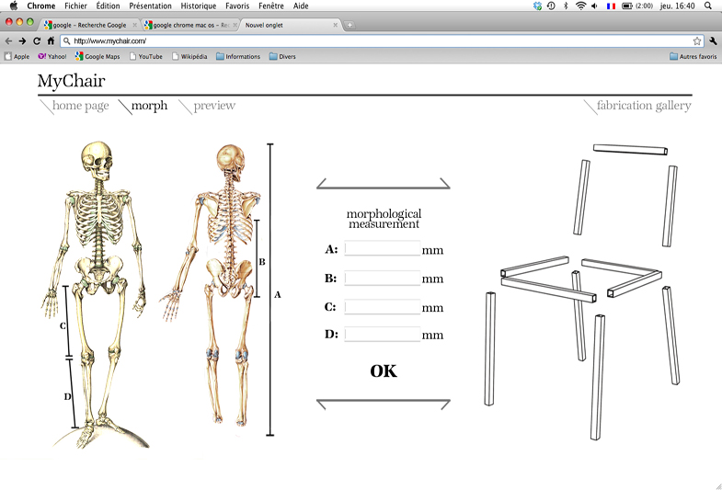Bookmark this page with the star icon
722x490 pixels.
pos(697,41)
